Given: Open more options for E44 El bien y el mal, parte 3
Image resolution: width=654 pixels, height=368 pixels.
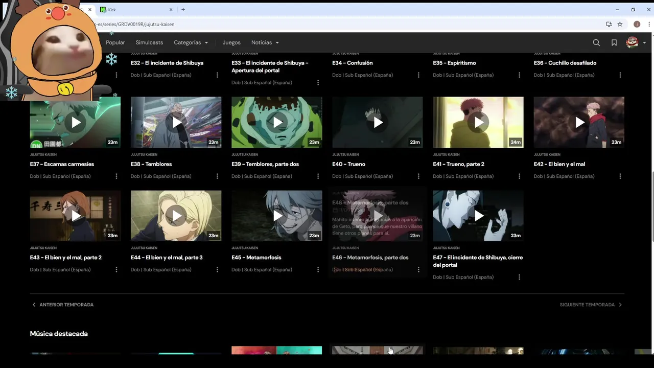Looking at the screenshot, I should (217, 270).
